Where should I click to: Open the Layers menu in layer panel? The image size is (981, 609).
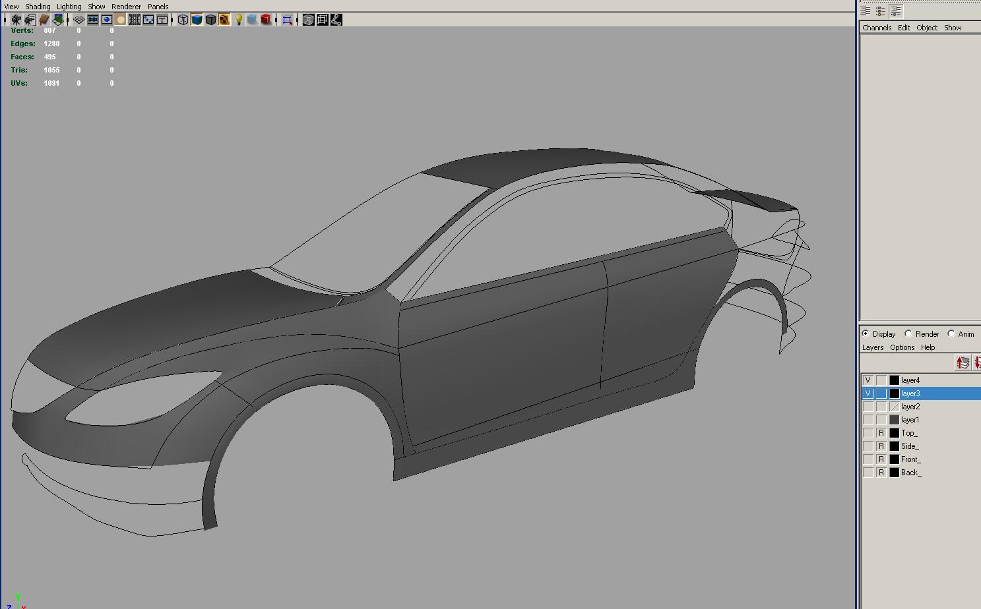pyautogui.click(x=872, y=347)
